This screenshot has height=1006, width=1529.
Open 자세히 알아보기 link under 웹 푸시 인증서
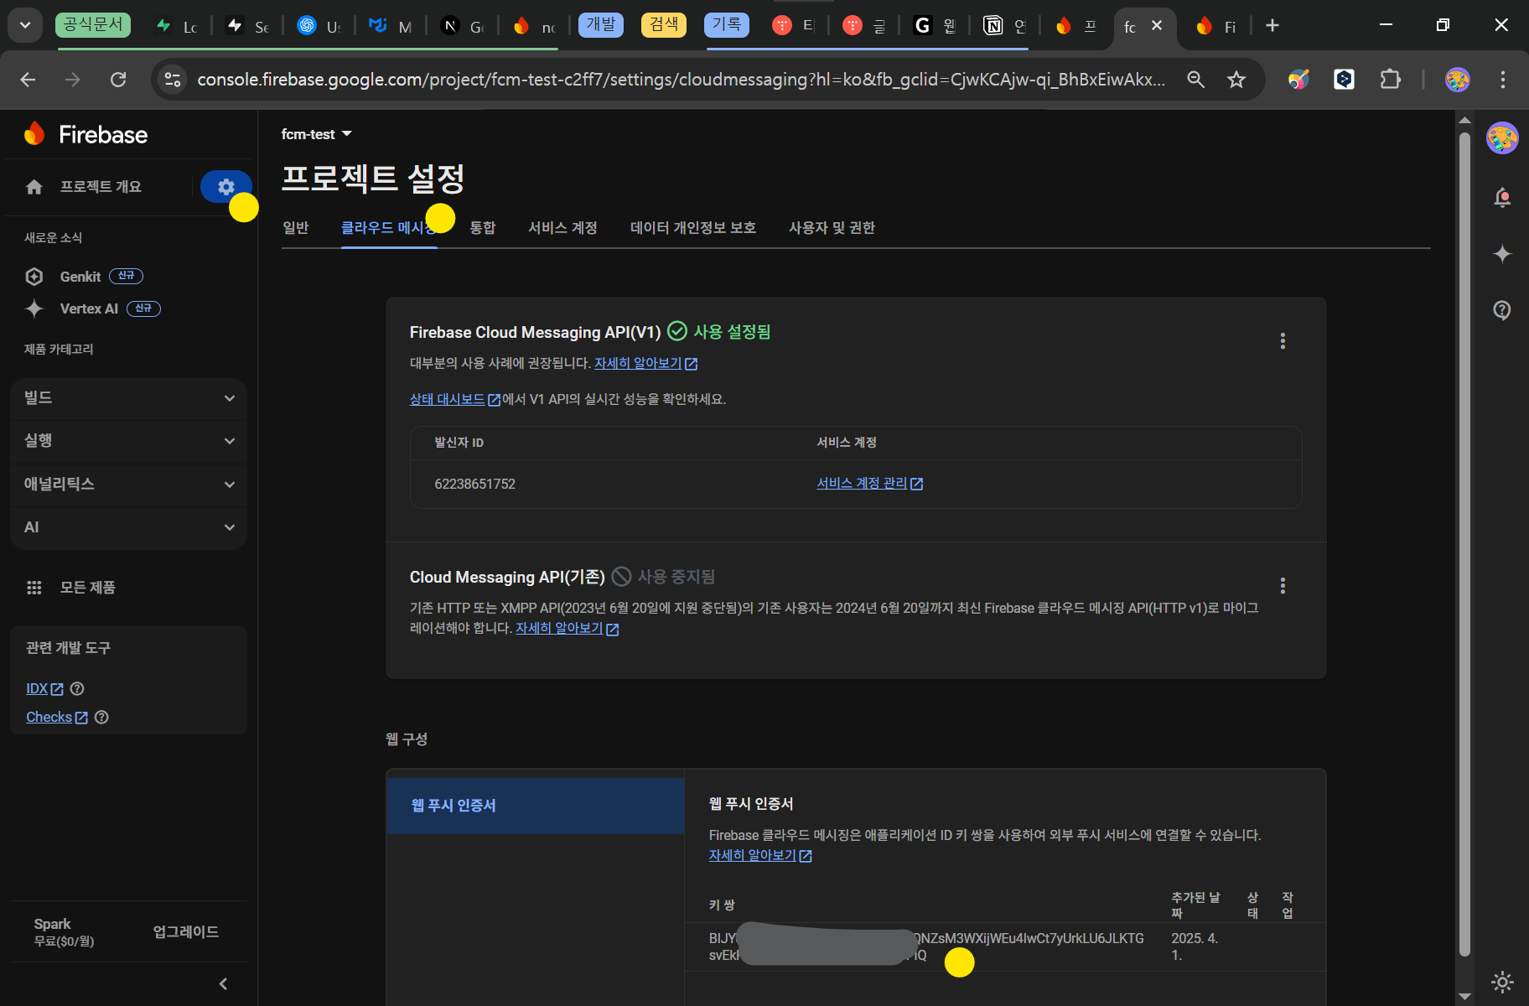pyautogui.click(x=760, y=856)
